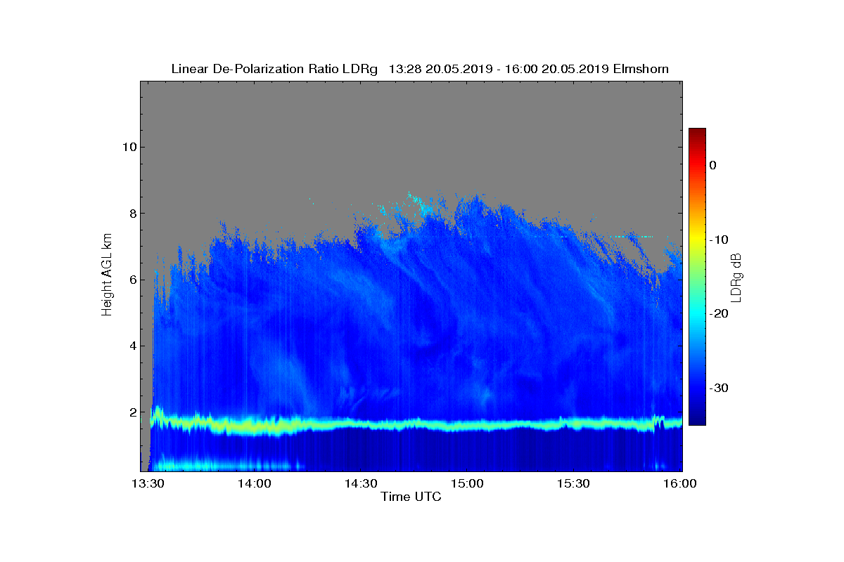This screenshot has width=844, height=562.
Task: Select the 13:30 time axis label
Action: [x=148, y=483]
